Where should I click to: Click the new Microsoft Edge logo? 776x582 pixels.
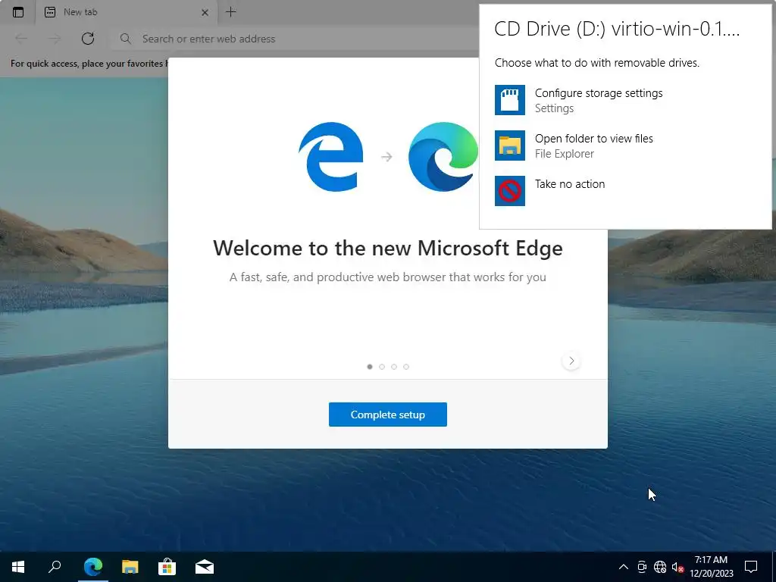click(443, 156)
